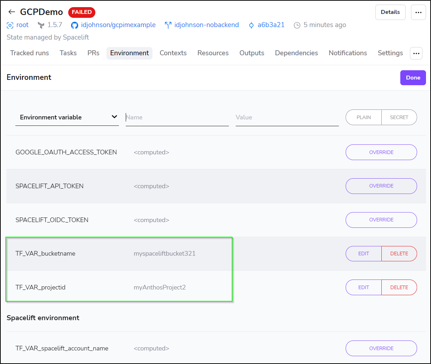The width and height of the screenshot is (431, 364).
Task: Click the Details button
Action: (390, 12)
